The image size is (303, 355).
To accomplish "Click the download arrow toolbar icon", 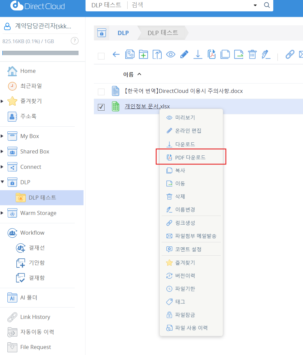I will click(x=198, y=54).
